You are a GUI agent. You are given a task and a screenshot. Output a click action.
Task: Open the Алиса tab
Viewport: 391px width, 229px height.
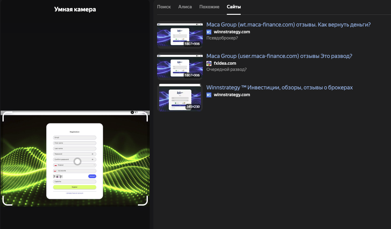[185, 7]
